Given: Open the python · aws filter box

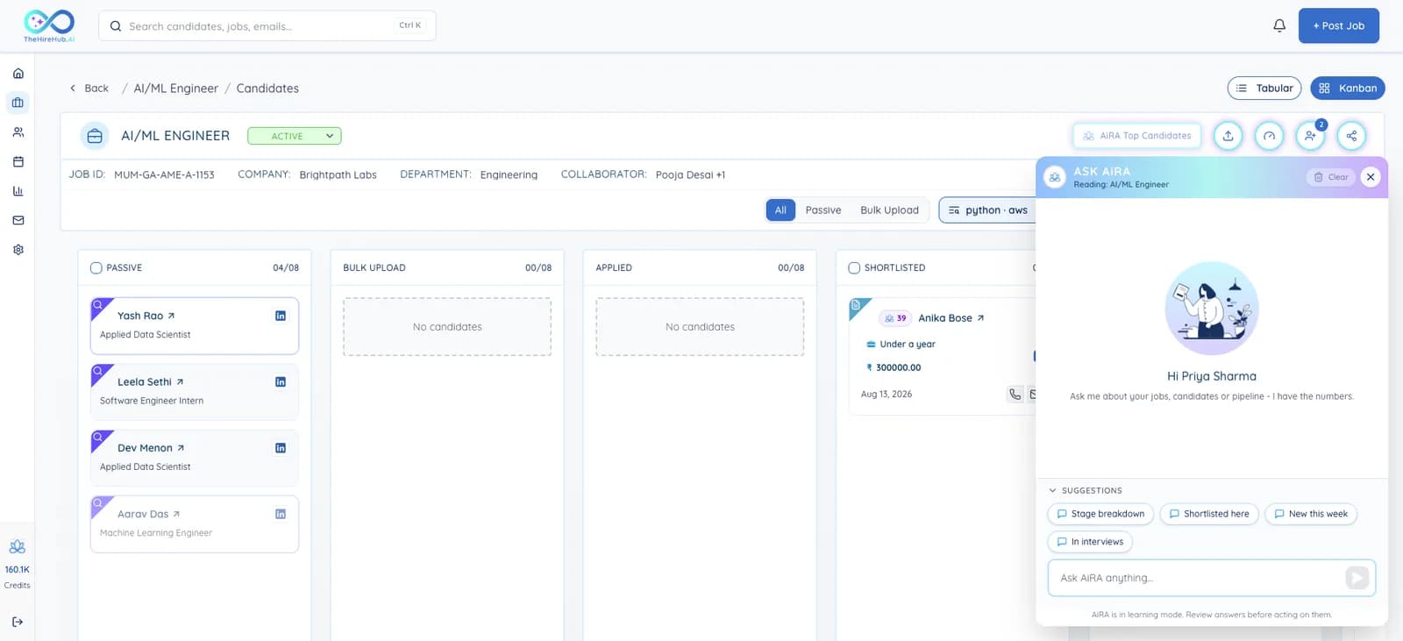Looking at the screenshot, I should (988, 210).
